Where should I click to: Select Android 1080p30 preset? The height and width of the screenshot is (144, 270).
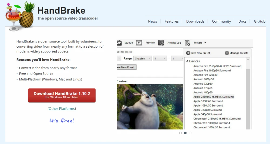(204, 79)
